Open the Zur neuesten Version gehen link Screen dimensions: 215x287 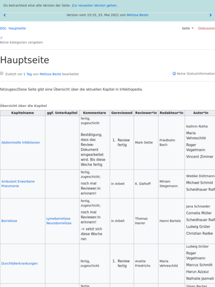pos(94,5)
